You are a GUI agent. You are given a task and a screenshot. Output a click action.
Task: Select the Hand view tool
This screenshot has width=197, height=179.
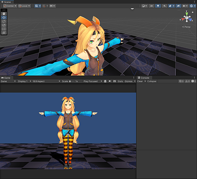pyautogui.click(x=4, y=13)
